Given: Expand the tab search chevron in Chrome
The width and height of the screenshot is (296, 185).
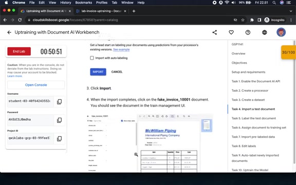Looking at the screenshot, I should point(291,11).
